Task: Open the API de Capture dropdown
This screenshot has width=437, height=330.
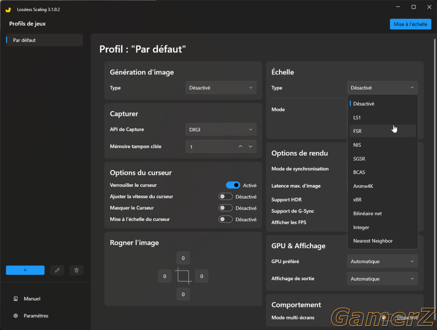Action: [221, 129]
